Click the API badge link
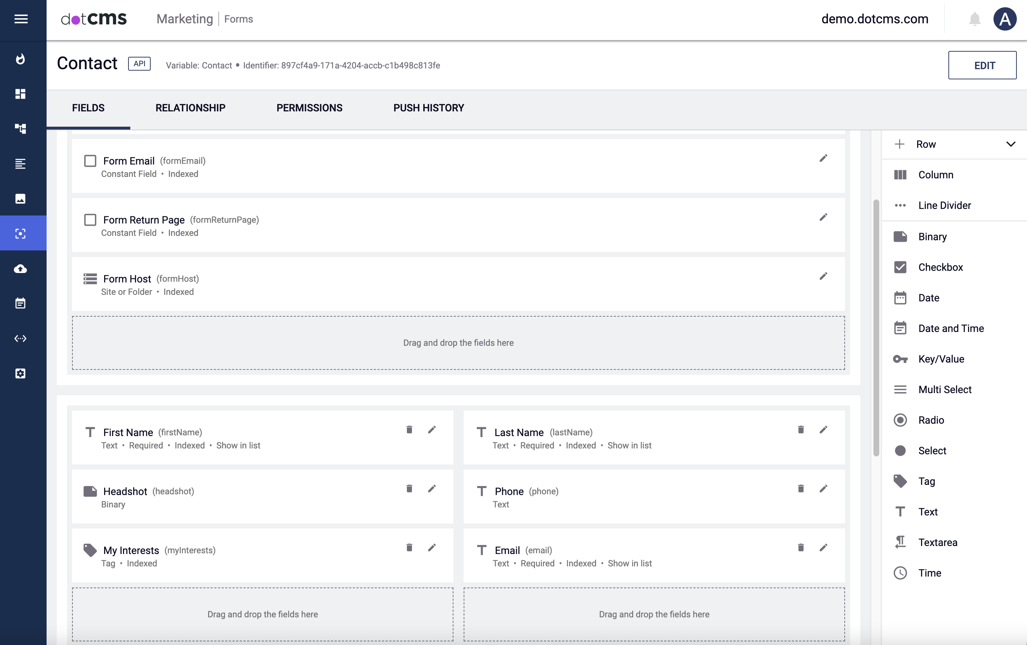The width and height of the screenshot is (1027, 645). coord(139,64)
